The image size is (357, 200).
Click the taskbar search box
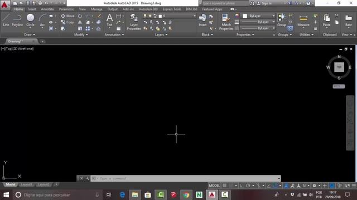coord(58,195)
